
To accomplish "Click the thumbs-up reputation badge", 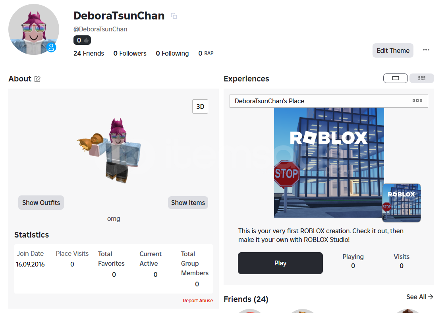I will click(x=82, y=40).
